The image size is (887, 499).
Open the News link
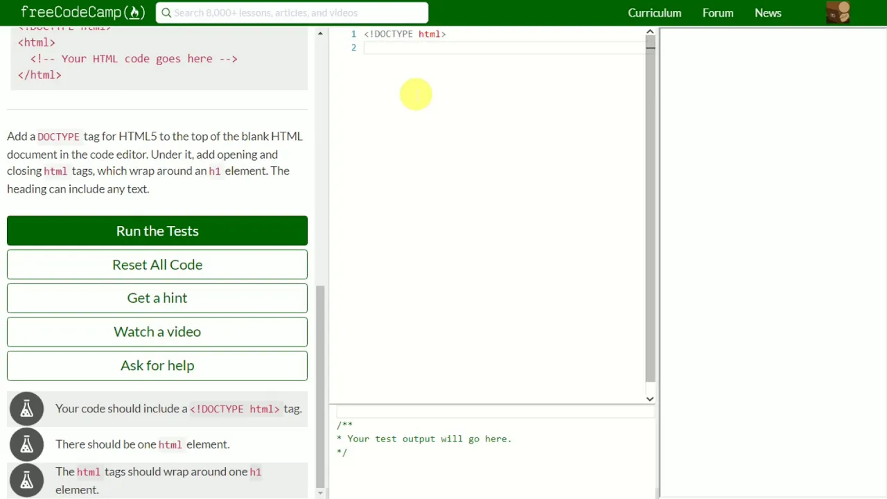coord(768,12)
